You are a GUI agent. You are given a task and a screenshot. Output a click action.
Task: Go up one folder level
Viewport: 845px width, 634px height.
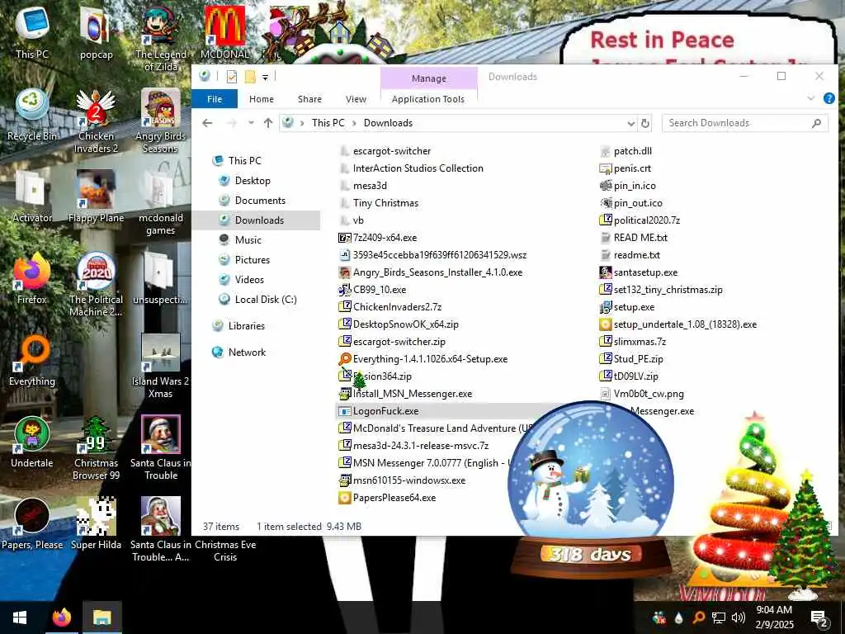coord(268,123)
